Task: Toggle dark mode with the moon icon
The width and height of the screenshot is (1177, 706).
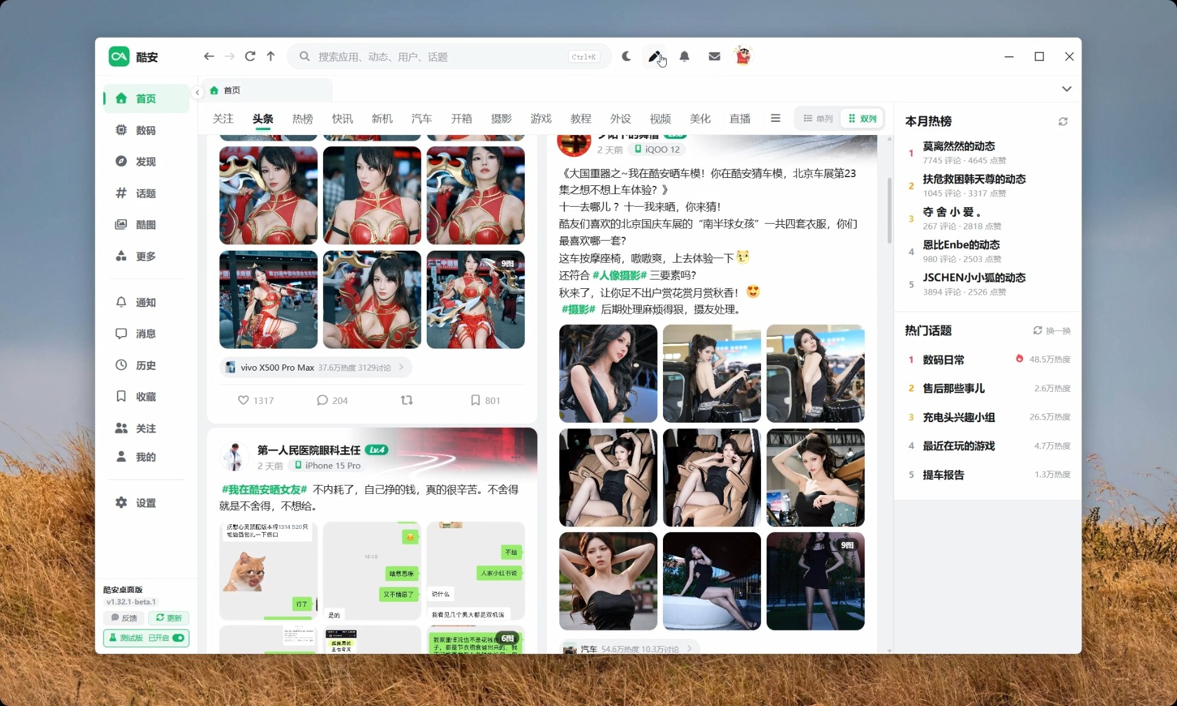Action: coord(627,57)
